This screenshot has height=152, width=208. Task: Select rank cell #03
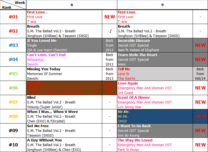(13, 45)
